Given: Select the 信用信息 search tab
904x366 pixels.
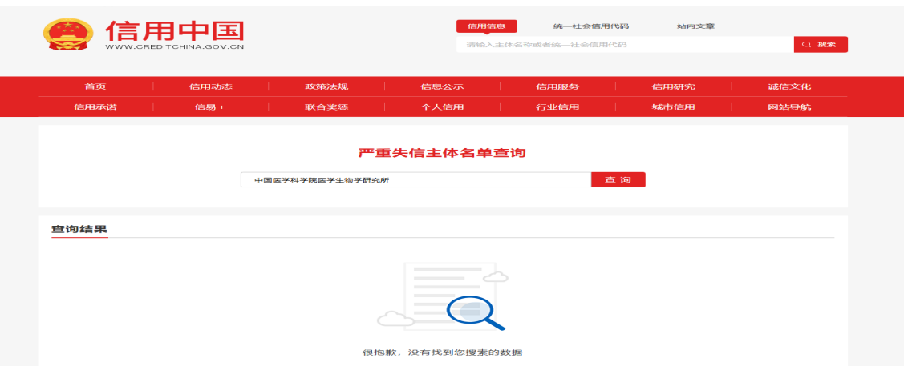Looking at the screenshot, I should click(x=487, y=26).
